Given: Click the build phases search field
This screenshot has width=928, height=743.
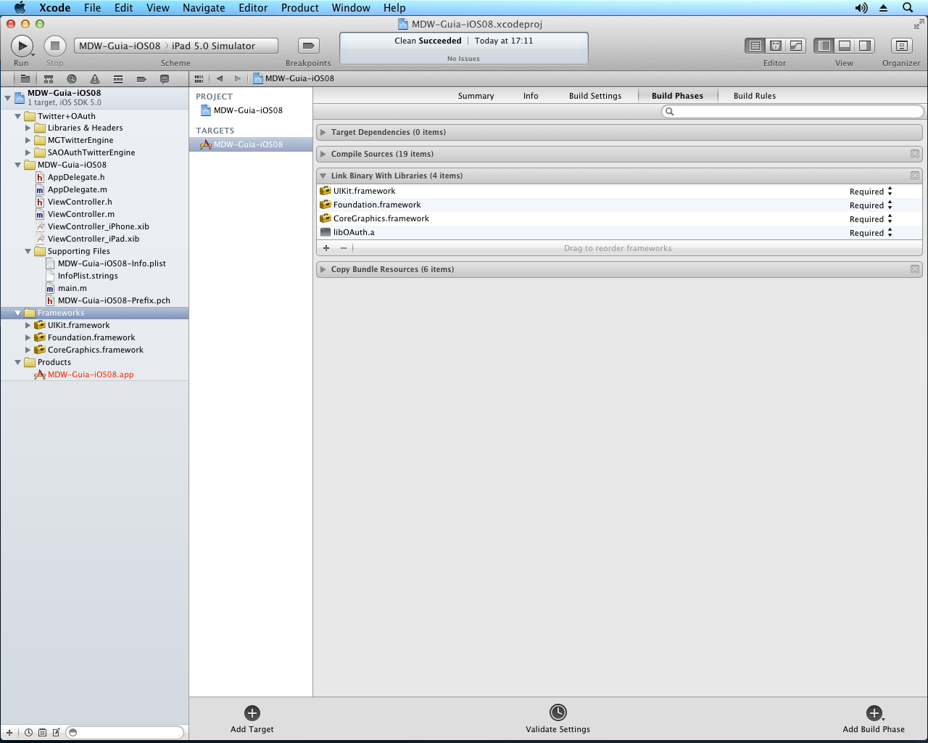Looking at the screenshot, I should click(792, 112).
